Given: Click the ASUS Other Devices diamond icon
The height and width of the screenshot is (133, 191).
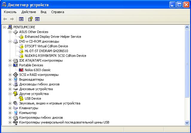Looking at the screenshot, I should coord(16,32).
